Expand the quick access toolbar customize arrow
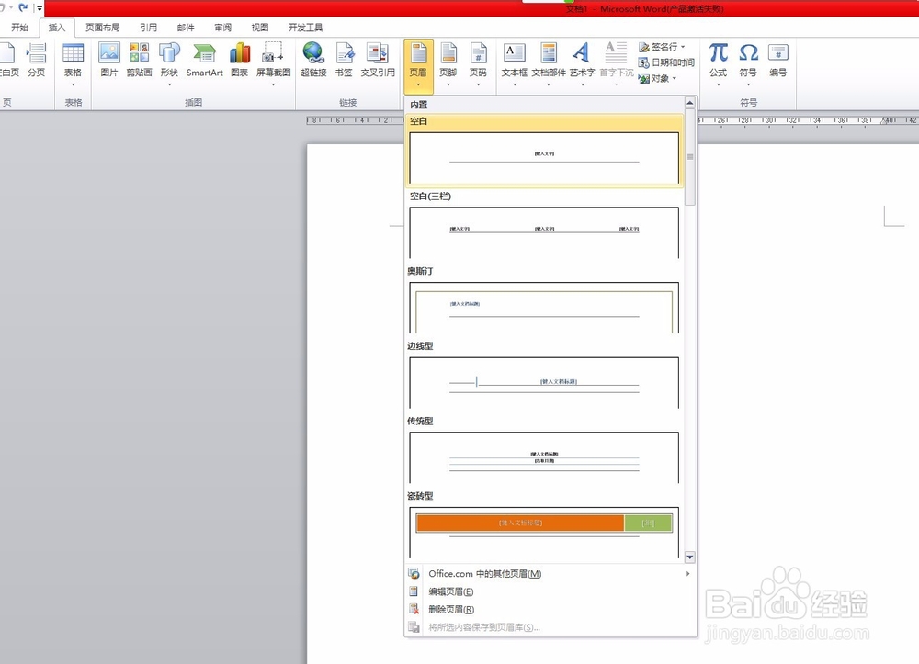The height and width of the screenshot is (664, 919). click(x=40, y=8)
